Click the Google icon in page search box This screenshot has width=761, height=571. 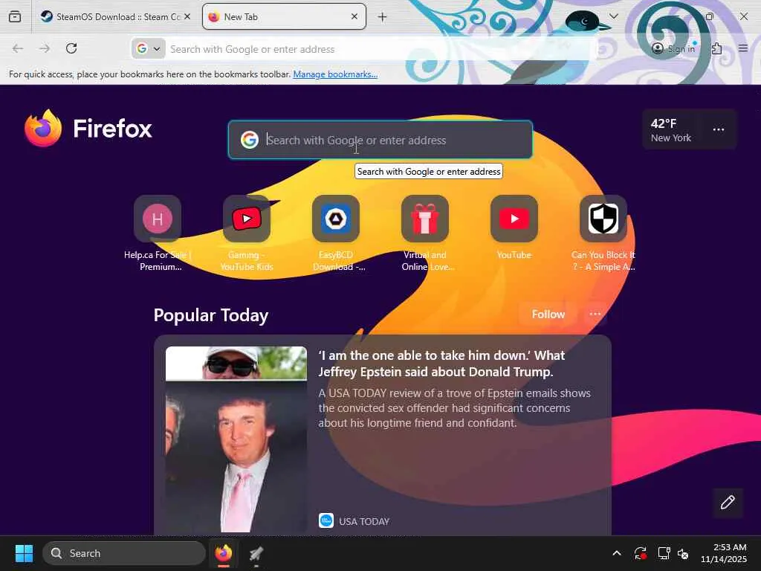250,140
